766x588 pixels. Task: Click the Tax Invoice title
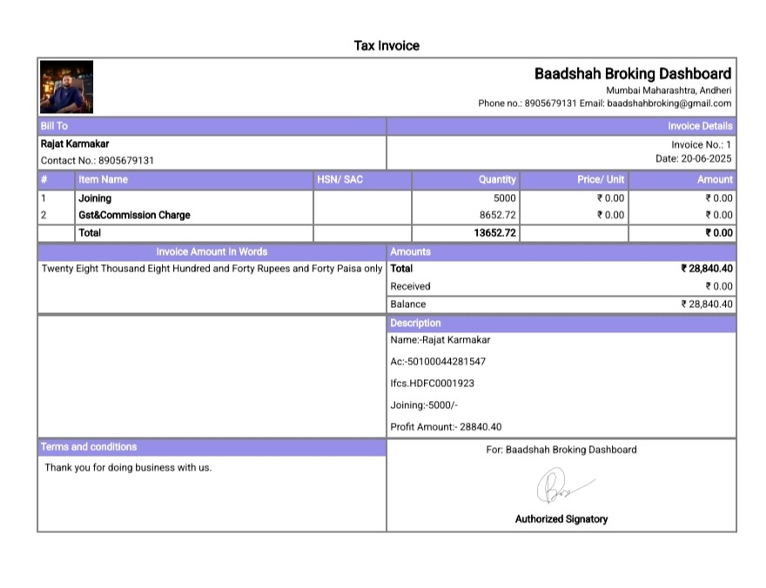click(x=386, y=45)
